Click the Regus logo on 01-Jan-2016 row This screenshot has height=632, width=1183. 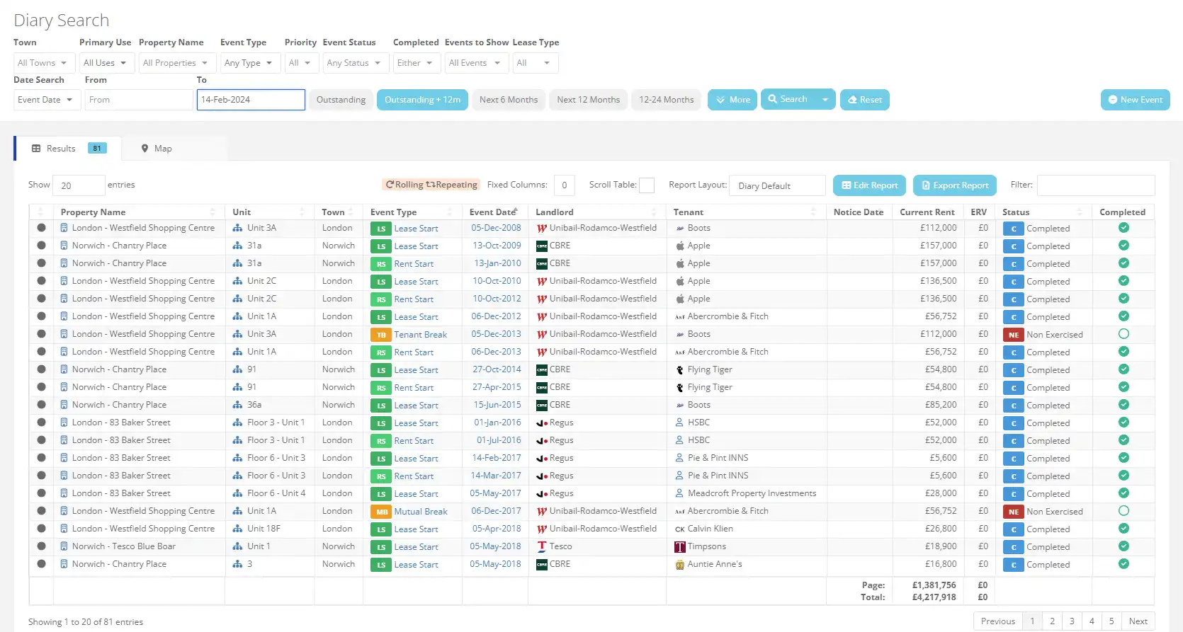tap(542, 423)
